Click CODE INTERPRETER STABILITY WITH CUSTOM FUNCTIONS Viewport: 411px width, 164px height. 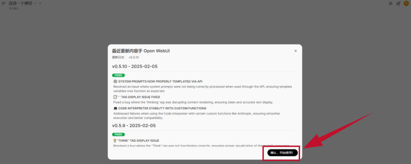162,108
